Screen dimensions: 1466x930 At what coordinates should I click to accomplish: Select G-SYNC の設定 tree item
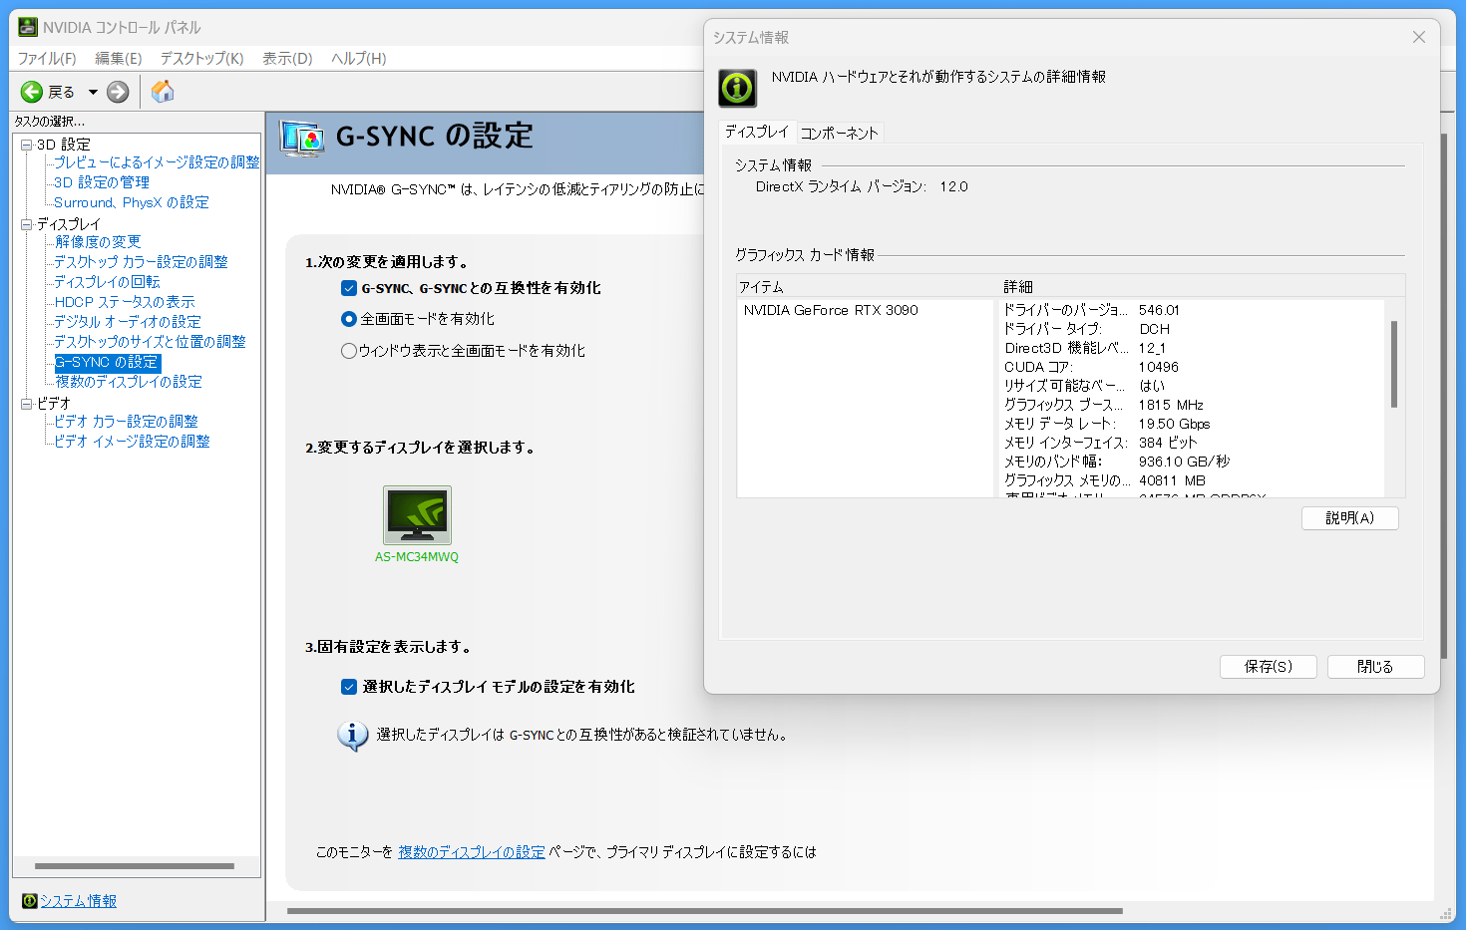click(107, 363)
